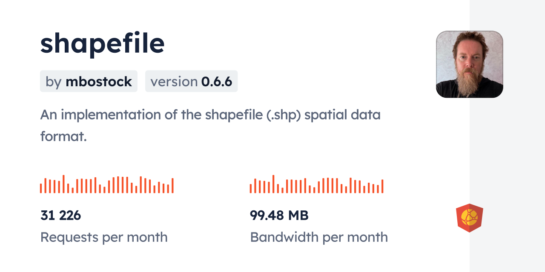
Task: Click the tallest bar in bandwidth sparkline
Action: (x=273, y=184)
